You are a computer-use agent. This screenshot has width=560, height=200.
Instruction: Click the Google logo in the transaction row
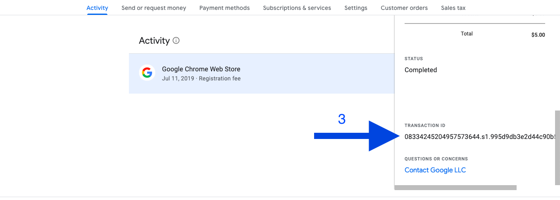click(147, 73)
